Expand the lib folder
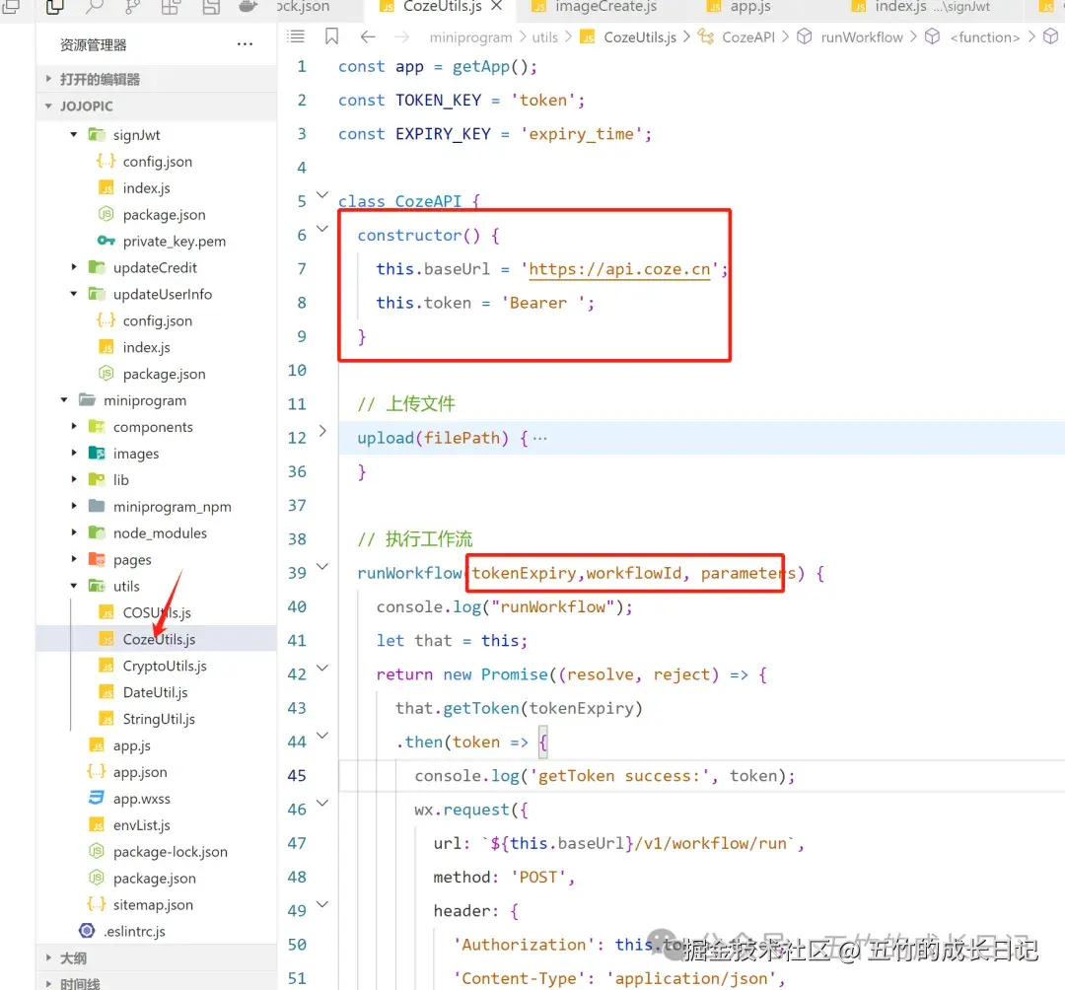 click(74, 479)
